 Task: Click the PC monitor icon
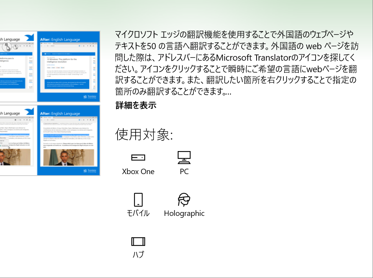coord(184,158)
